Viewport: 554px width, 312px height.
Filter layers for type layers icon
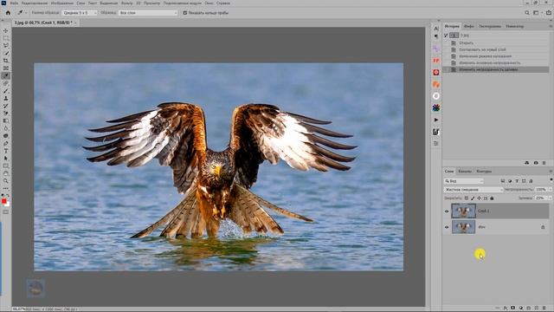[x=517, y=181]
